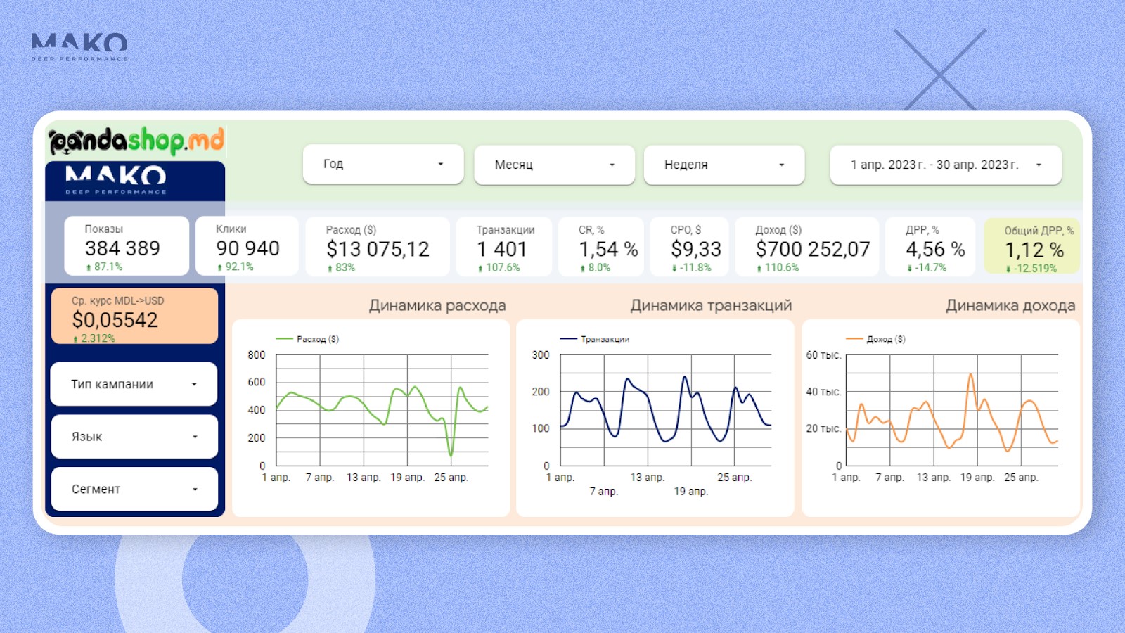Open the Язык filter dropdown

[x=134, y=437]
